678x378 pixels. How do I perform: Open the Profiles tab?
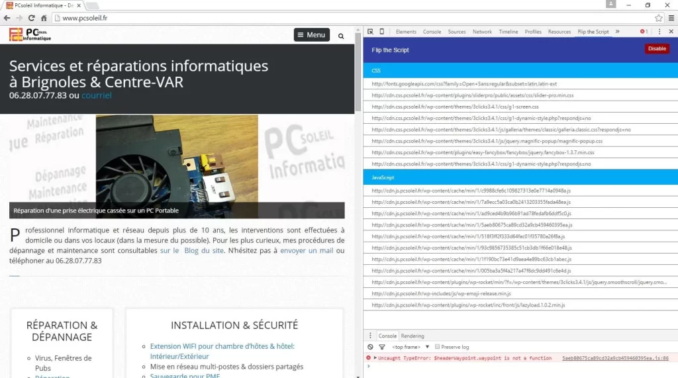533,32
